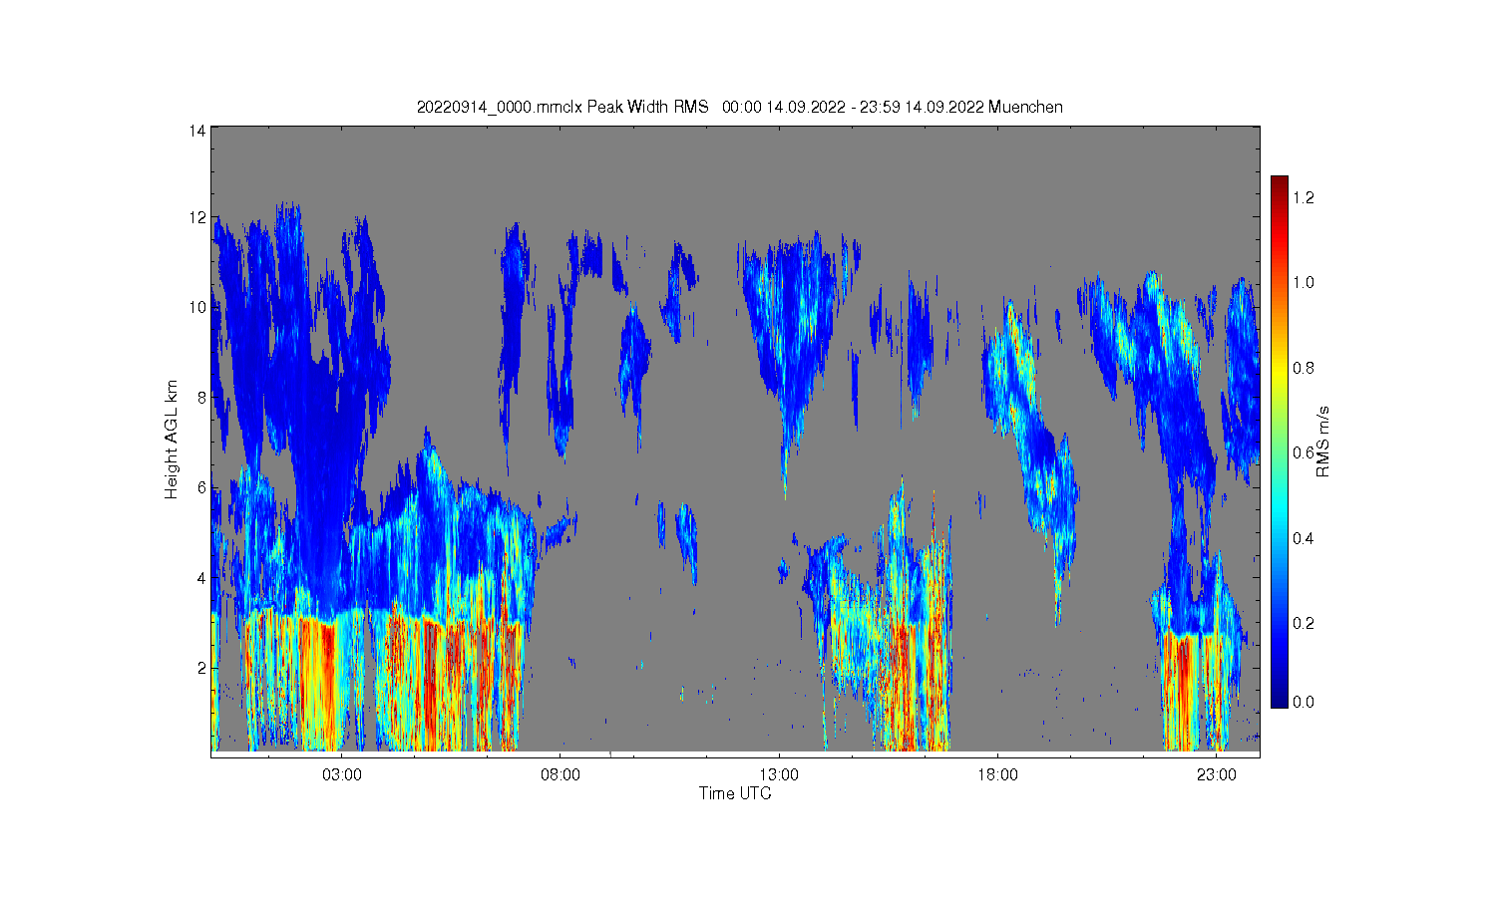Viewport: 1496px width, 897px height.
Task: Click the 0.6 colorbar tick value
Action: point(1304,452)
